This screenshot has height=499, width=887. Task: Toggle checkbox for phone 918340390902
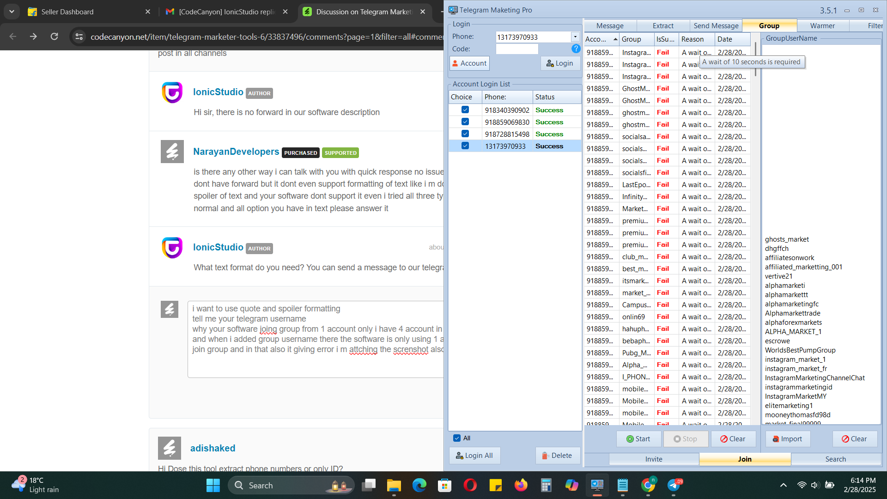tap(465, 110)
